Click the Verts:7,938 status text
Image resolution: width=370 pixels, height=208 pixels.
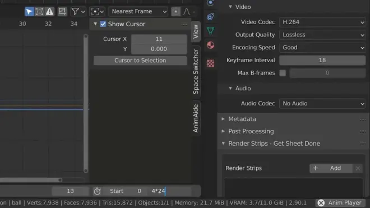point(43,203)
